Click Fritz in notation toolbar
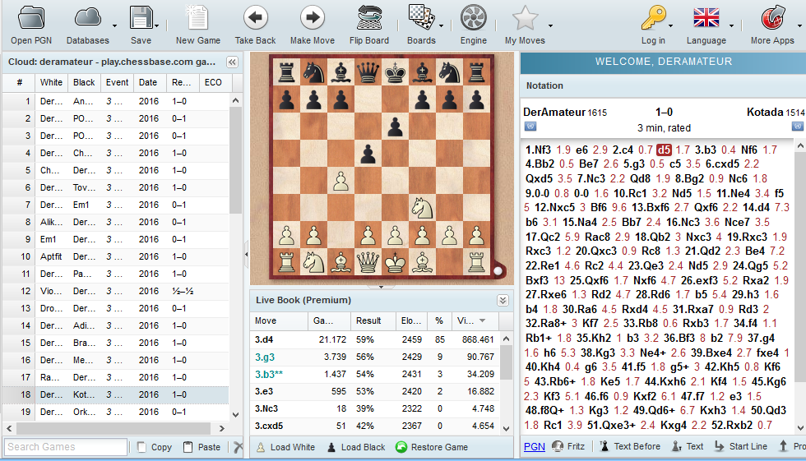Screen dimensions: 806x461 click(568, 447)
